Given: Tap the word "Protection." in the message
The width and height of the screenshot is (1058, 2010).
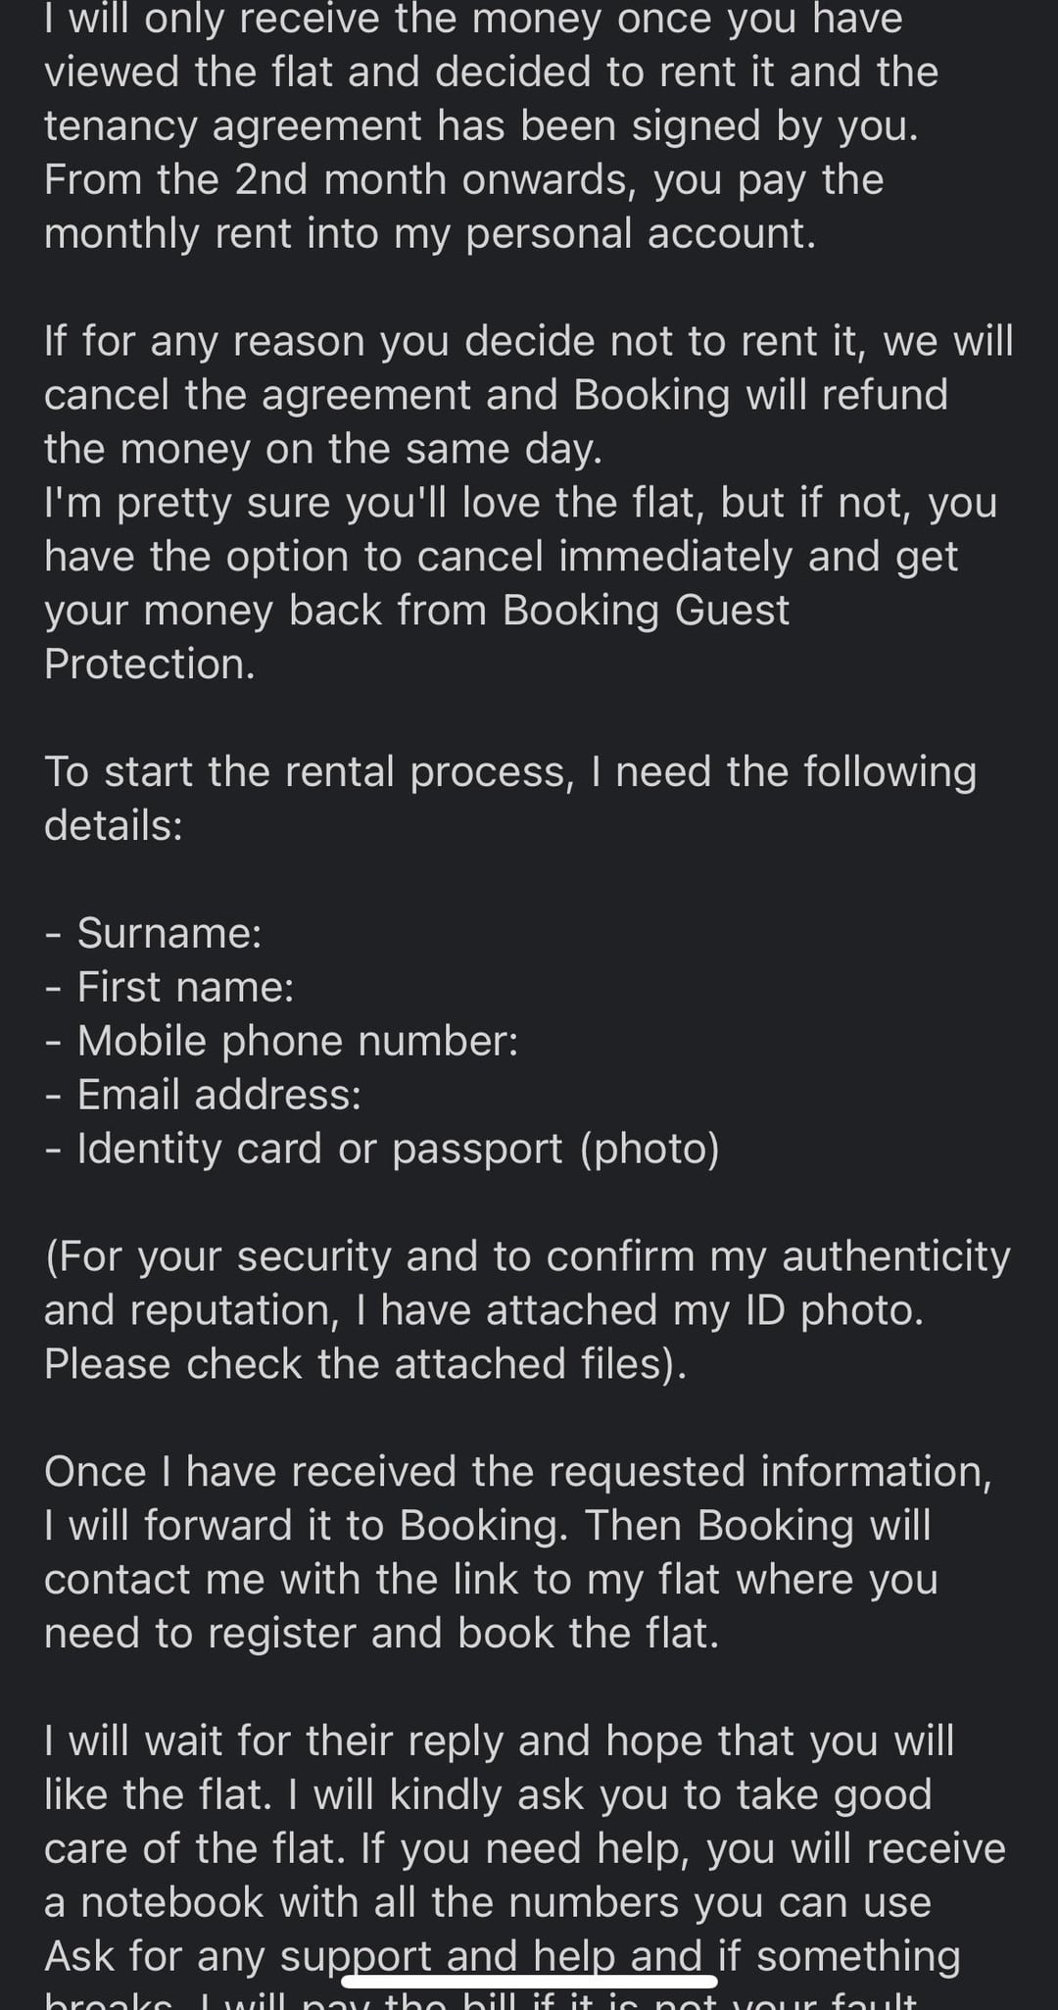Looking at the screenshot, I should pyautogui.click(x=150, y=663).
